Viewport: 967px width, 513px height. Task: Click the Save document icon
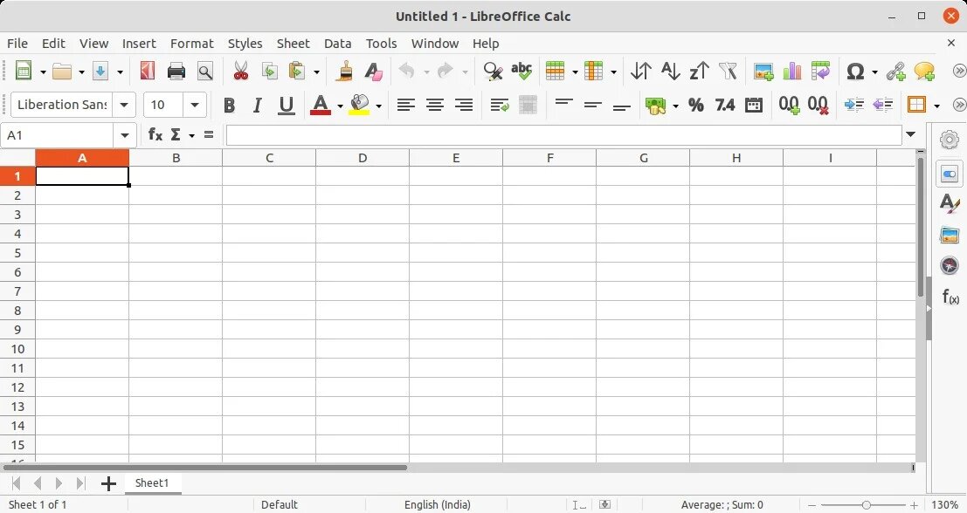[100, 71]
